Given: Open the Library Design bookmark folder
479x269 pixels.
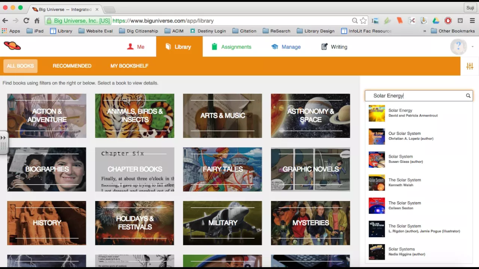Looking at the screenshot, I should (x=315, y=31).
